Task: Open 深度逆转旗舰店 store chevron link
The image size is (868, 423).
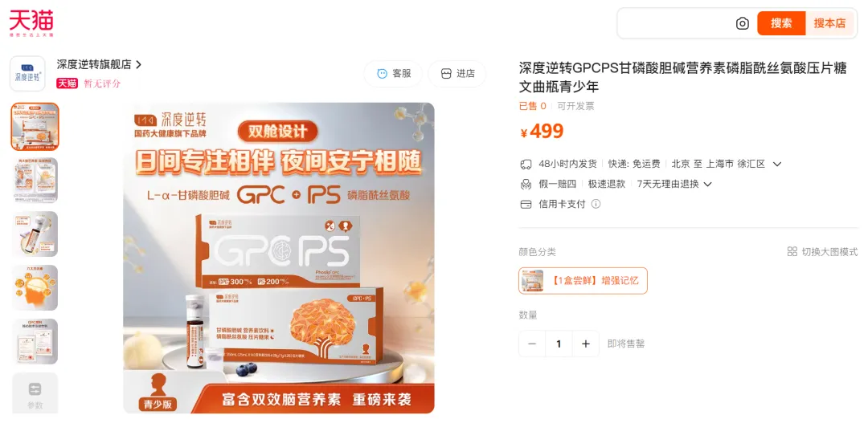Action: (x=138, y=65)
